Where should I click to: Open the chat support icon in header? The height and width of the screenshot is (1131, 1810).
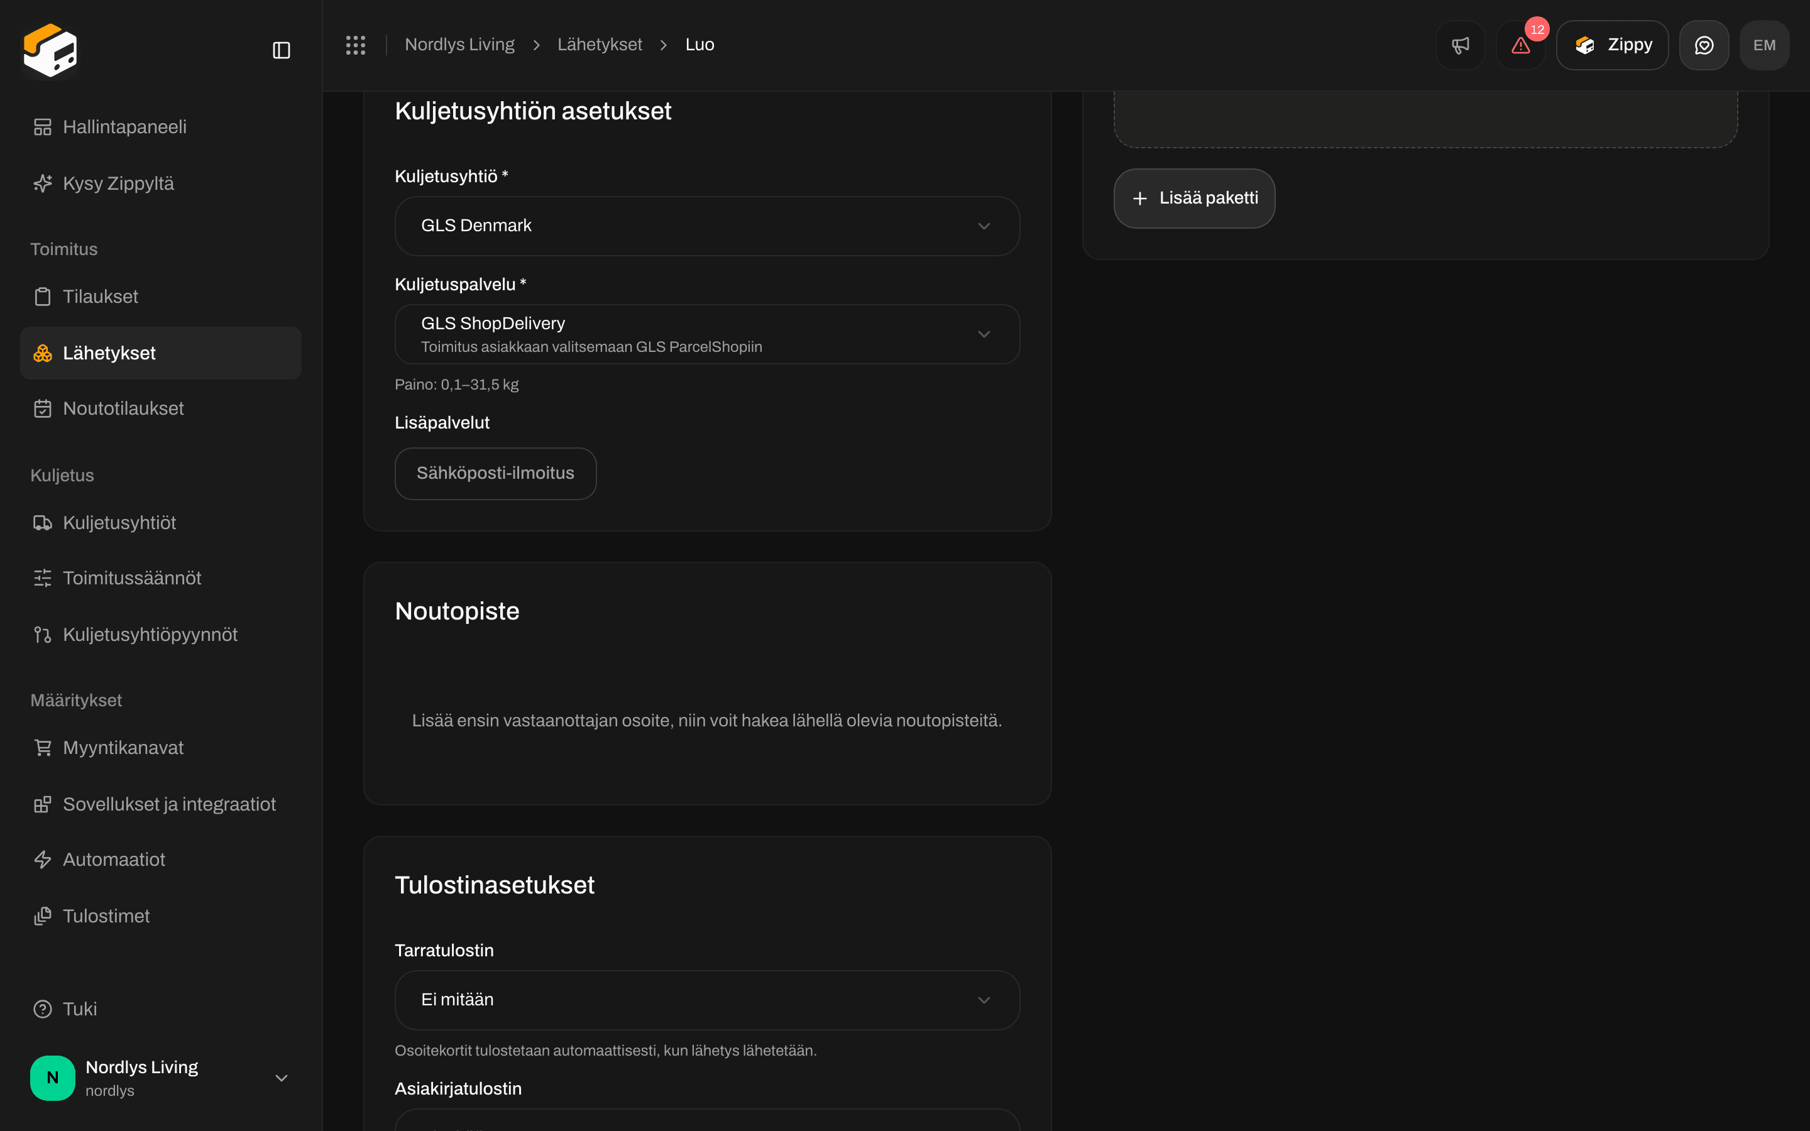(x=1704, y=46)
